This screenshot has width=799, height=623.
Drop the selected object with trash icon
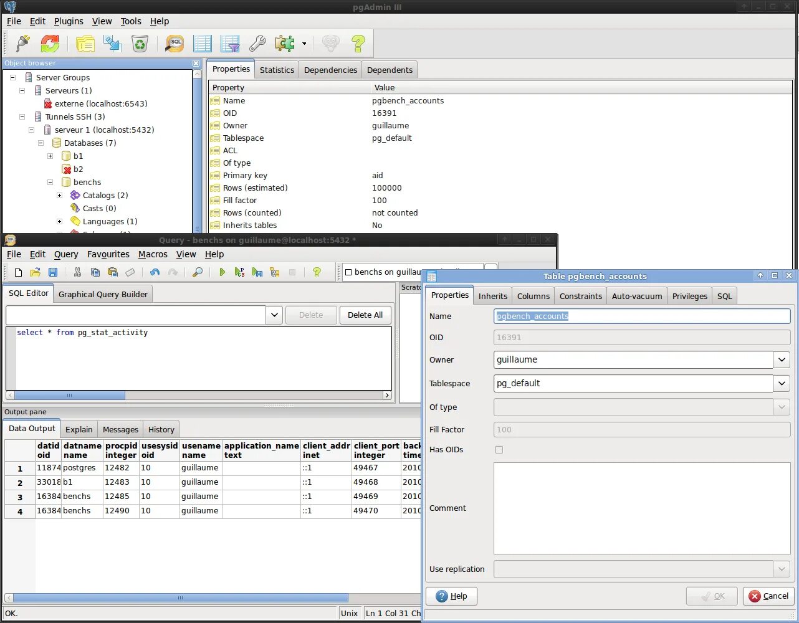140,44
